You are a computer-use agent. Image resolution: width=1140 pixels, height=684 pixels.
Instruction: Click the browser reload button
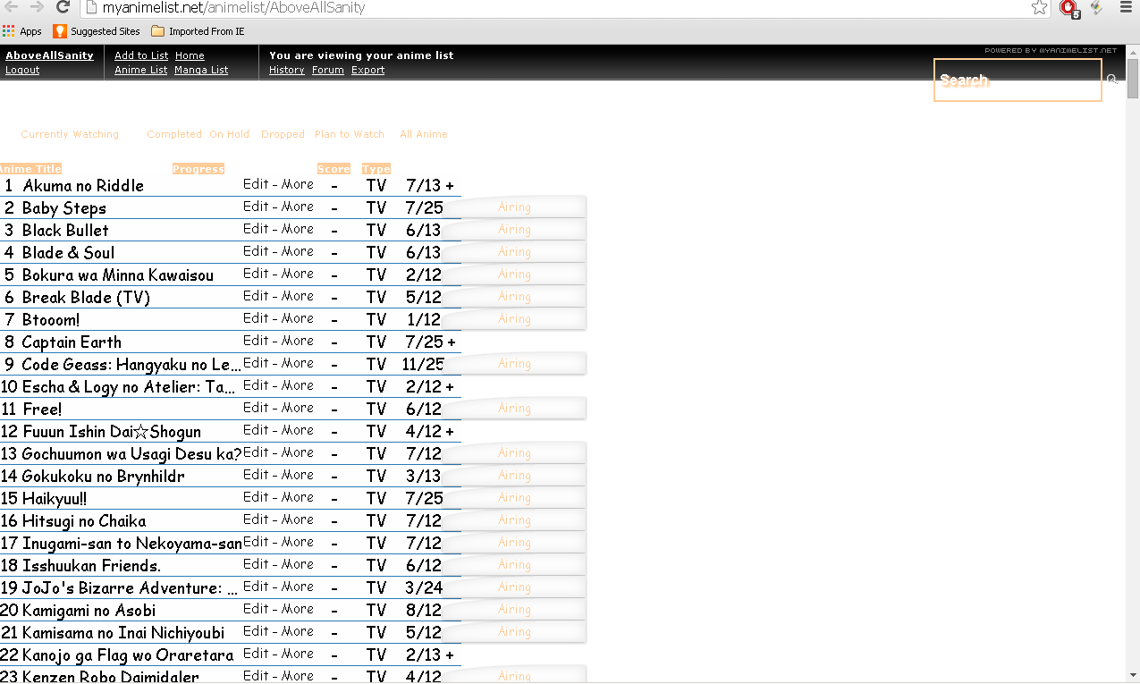click(63, 8)
